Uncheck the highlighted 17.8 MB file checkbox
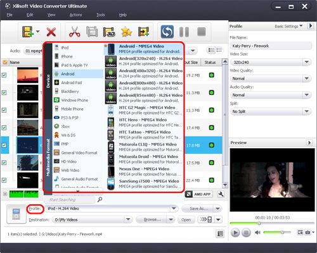The image size is (317, 253). pos(4,145)
